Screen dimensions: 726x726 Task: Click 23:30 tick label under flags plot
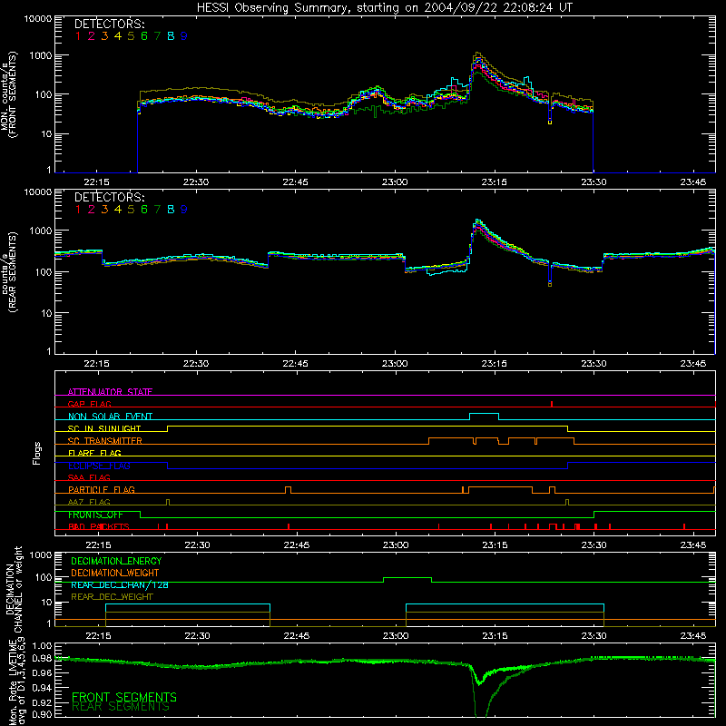594,545
